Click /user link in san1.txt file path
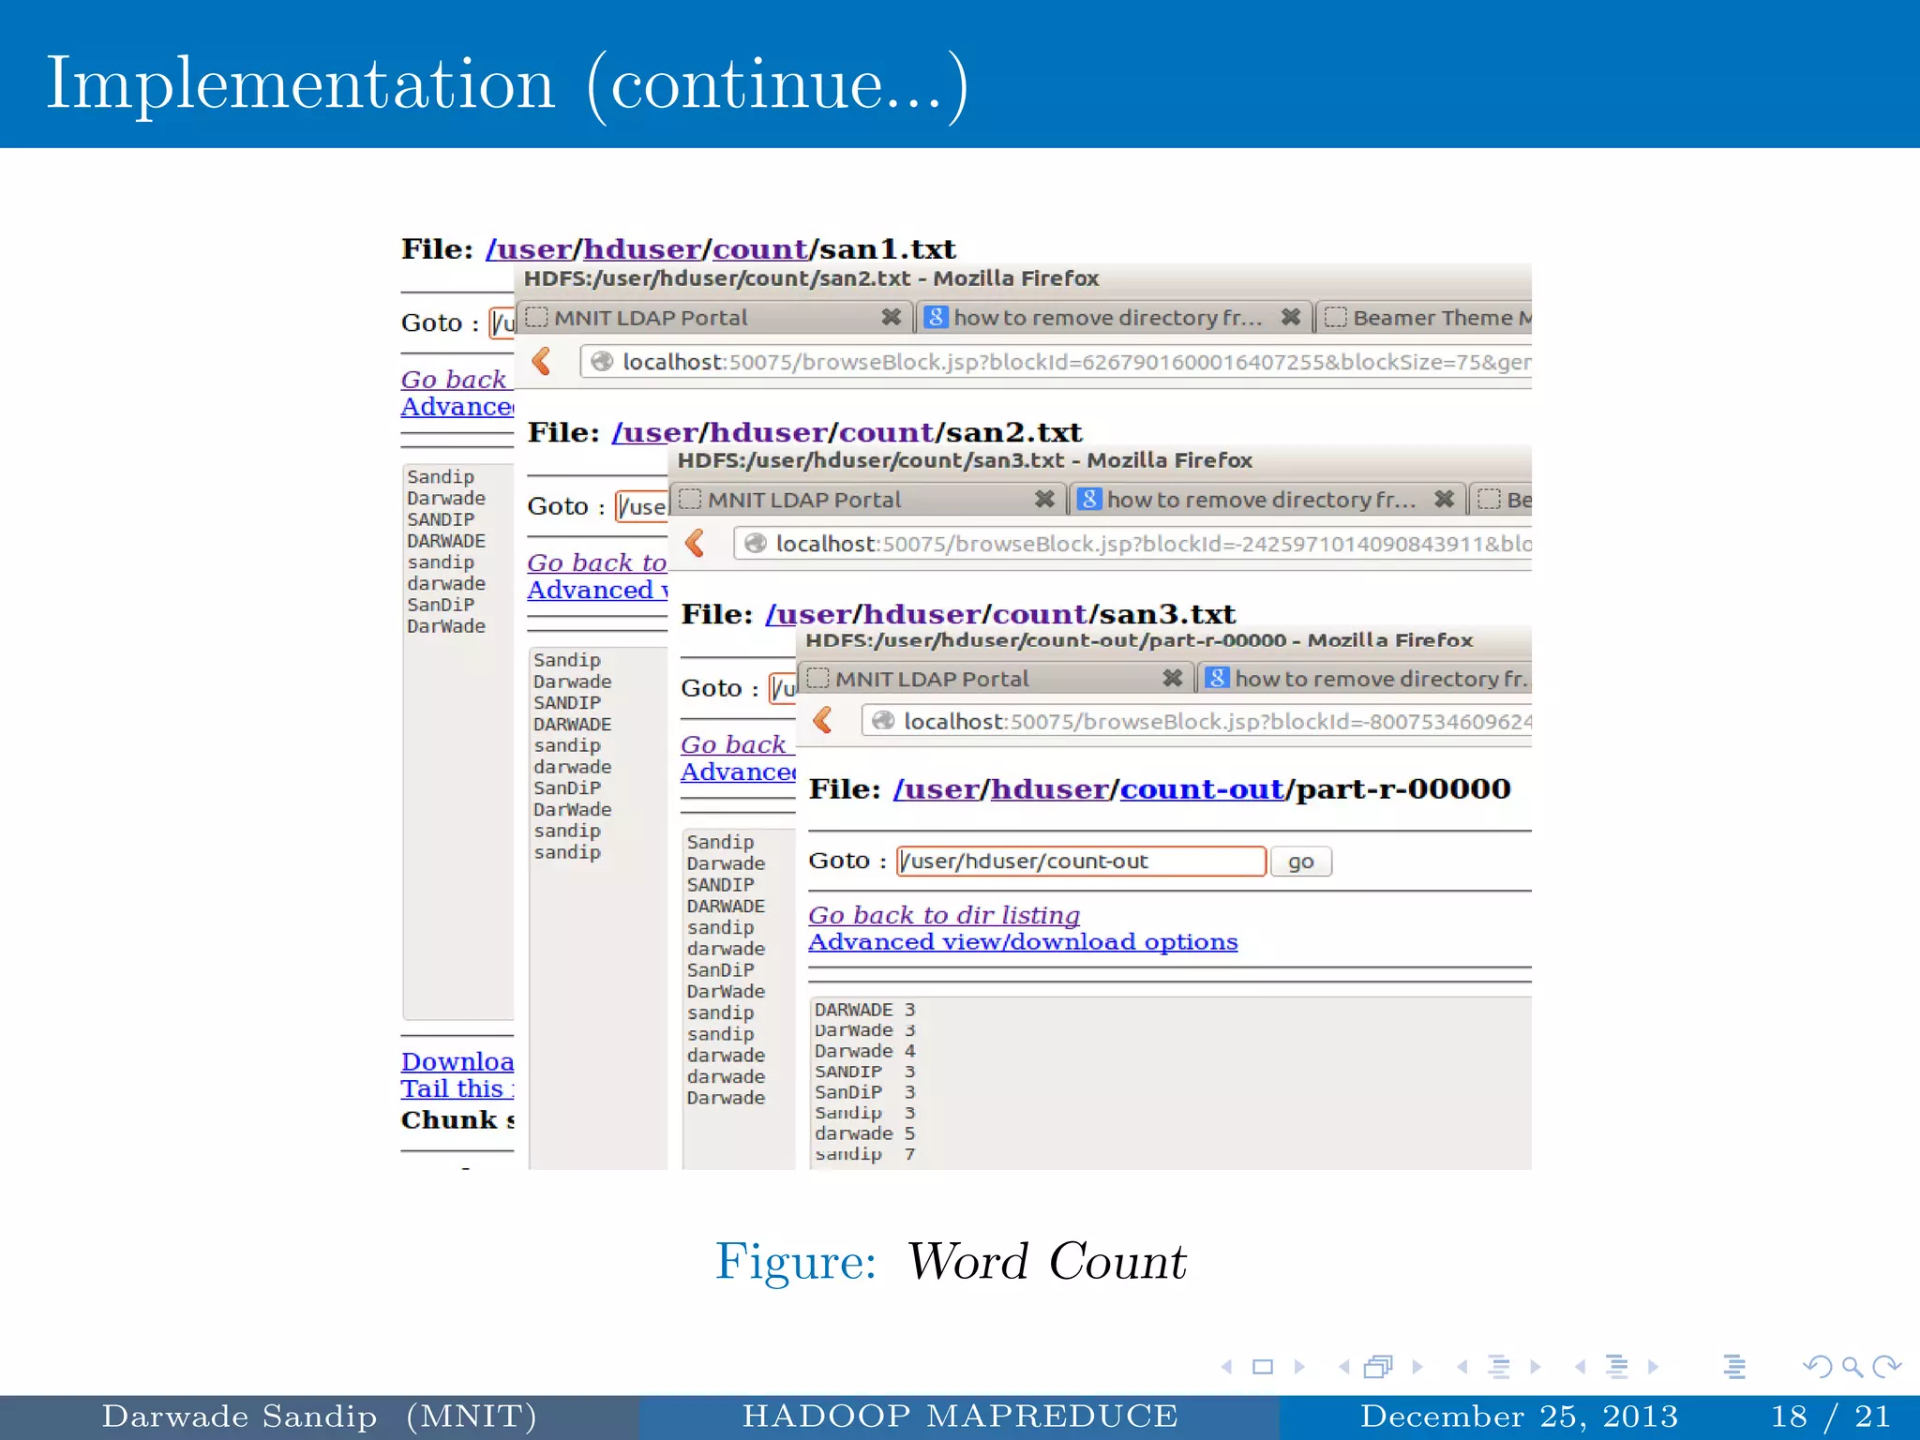Screen dimensions: 1920x1440 click(x=529, y=248)
